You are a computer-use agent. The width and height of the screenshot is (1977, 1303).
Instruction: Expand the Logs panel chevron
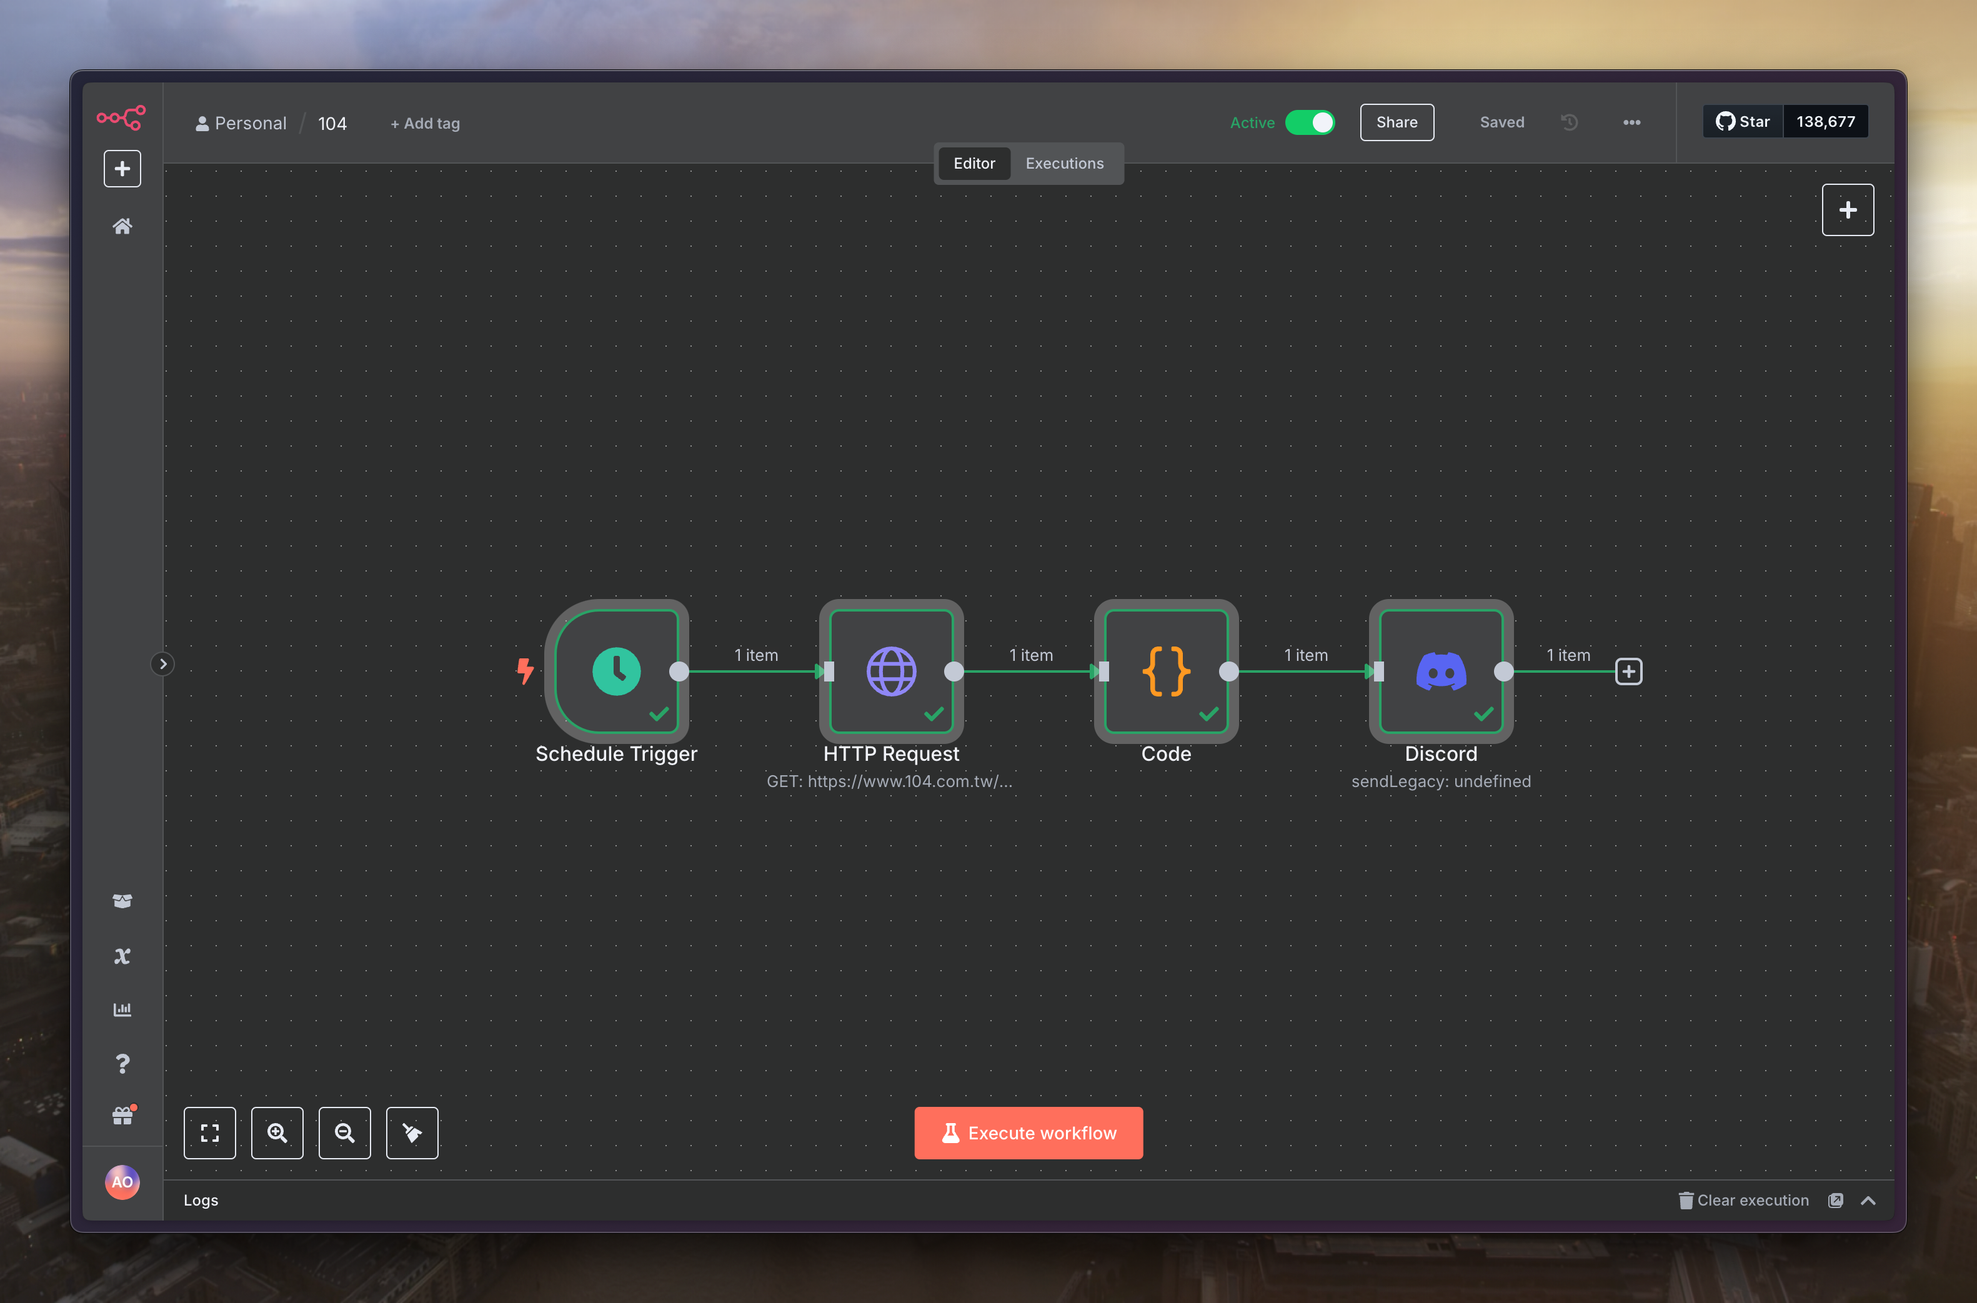click(1868, 1200)
